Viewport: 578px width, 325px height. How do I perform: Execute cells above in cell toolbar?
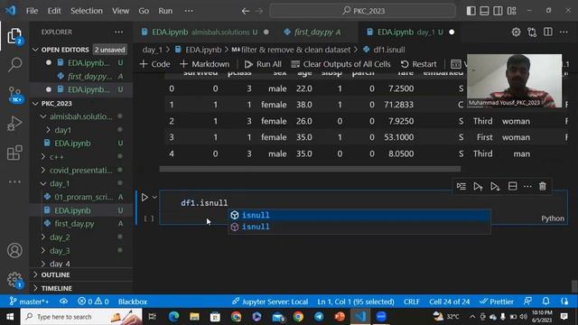[x=478, y=187]
